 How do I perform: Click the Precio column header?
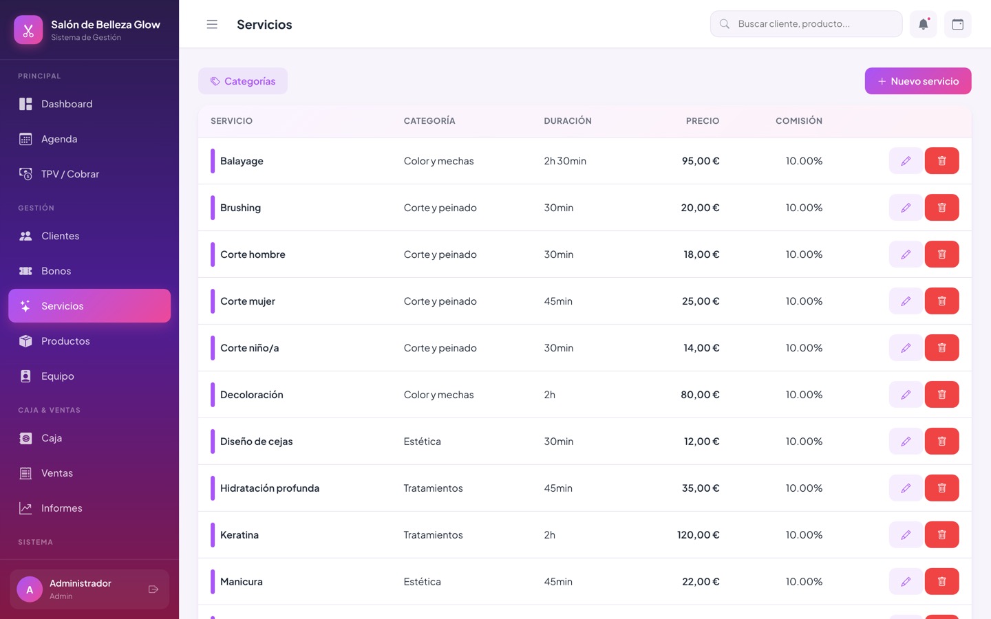[x=702, y=121]
